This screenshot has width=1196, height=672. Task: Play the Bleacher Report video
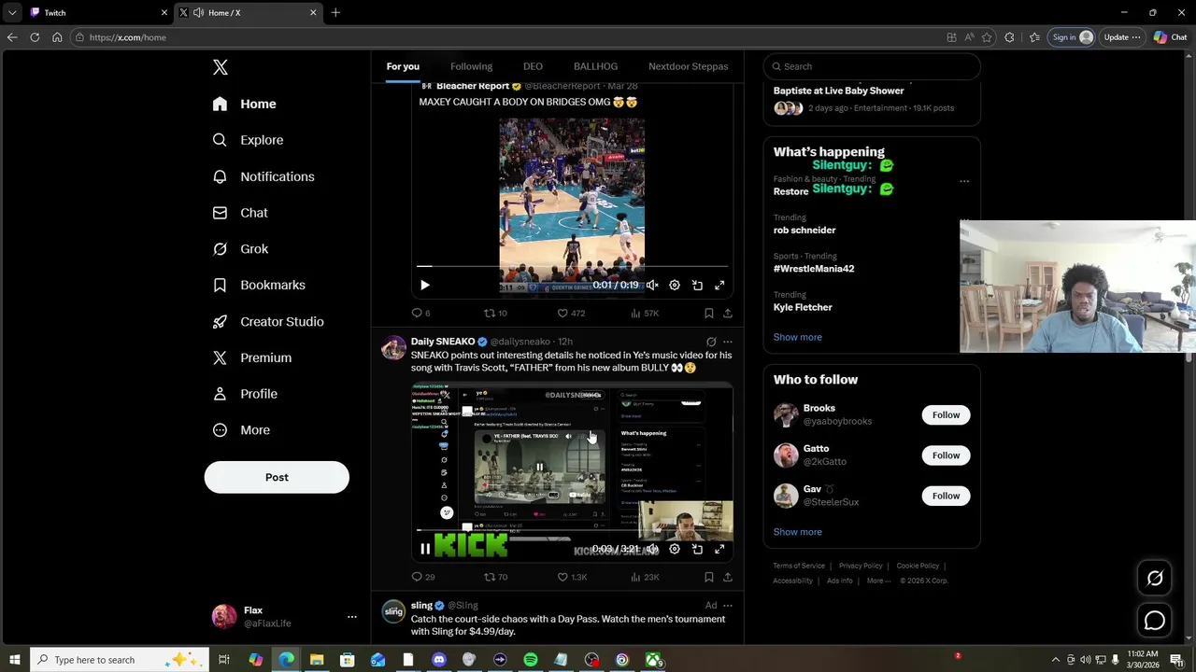coord(424,285)
